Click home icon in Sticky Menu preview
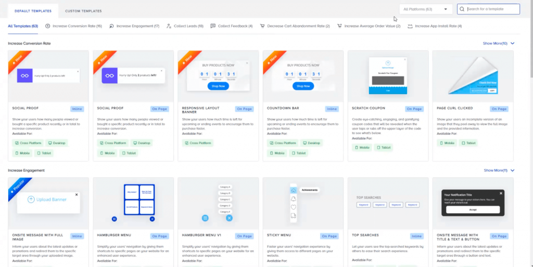Image resolution: width=533 pixels, height=267 pixels. (x=294, y=190)
